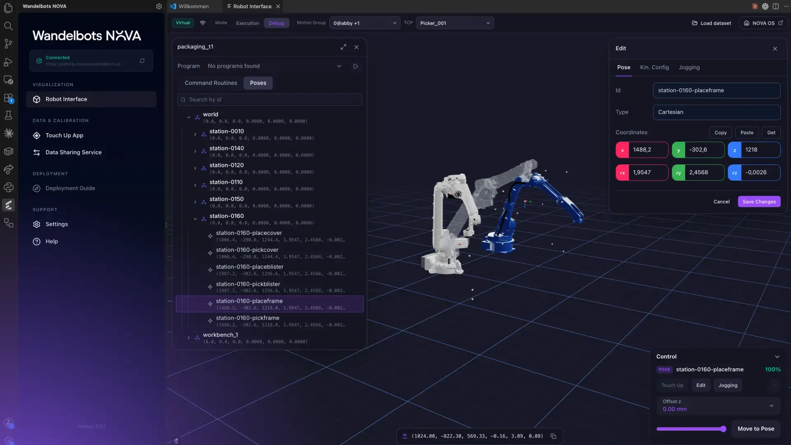Switch mode to Debug
This screenshot has height=445, width=791.
[x=276, y=23]
